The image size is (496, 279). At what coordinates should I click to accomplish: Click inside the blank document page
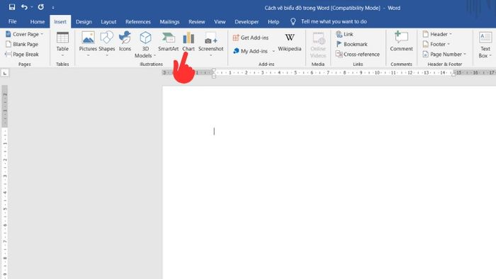pos(329,182)
